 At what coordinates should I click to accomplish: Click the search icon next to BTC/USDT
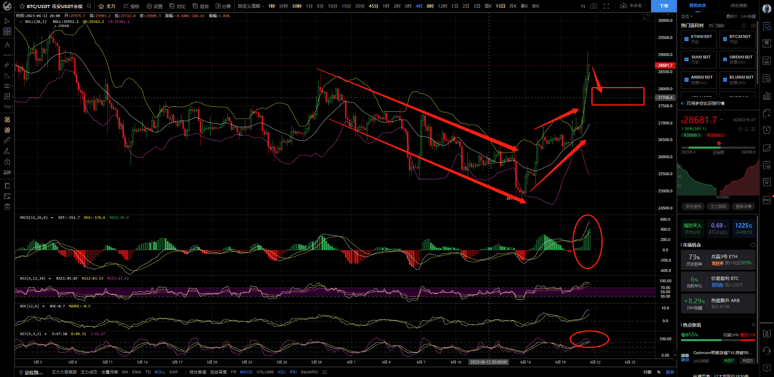[x=89, y=6]
